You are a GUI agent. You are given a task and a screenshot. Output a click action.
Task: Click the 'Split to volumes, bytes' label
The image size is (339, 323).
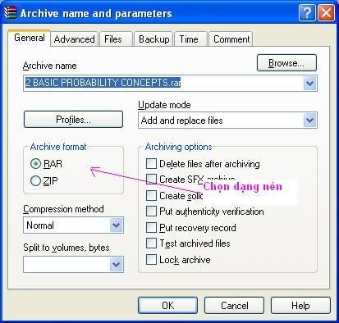(66, 248)
